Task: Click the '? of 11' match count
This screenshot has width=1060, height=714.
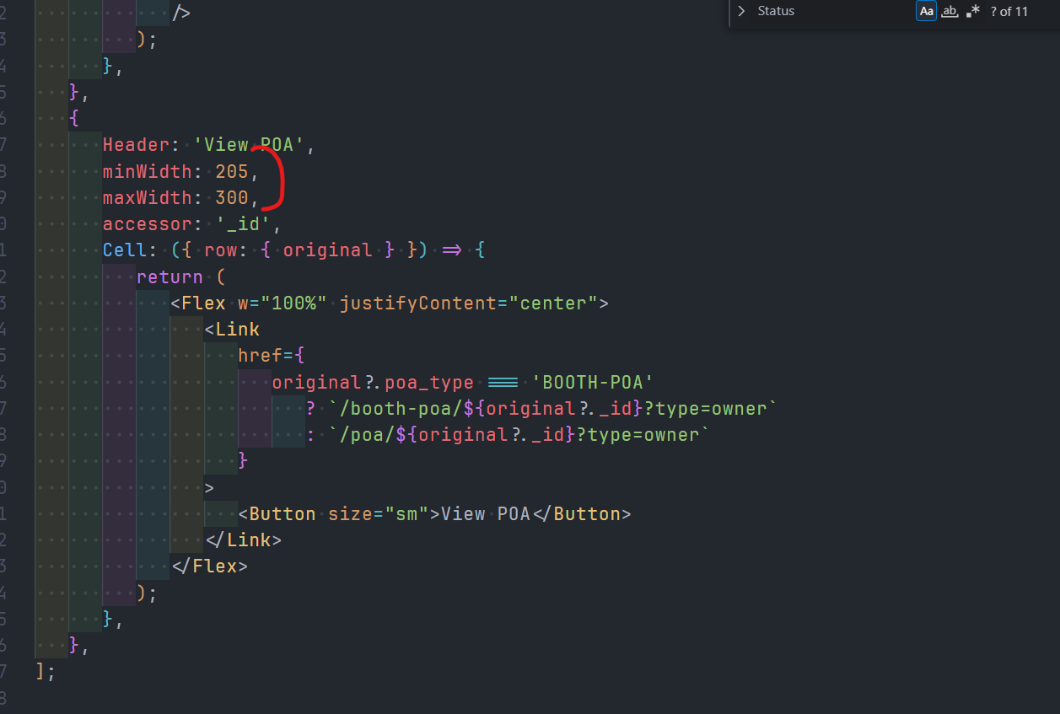Action: pos(1009,12)
